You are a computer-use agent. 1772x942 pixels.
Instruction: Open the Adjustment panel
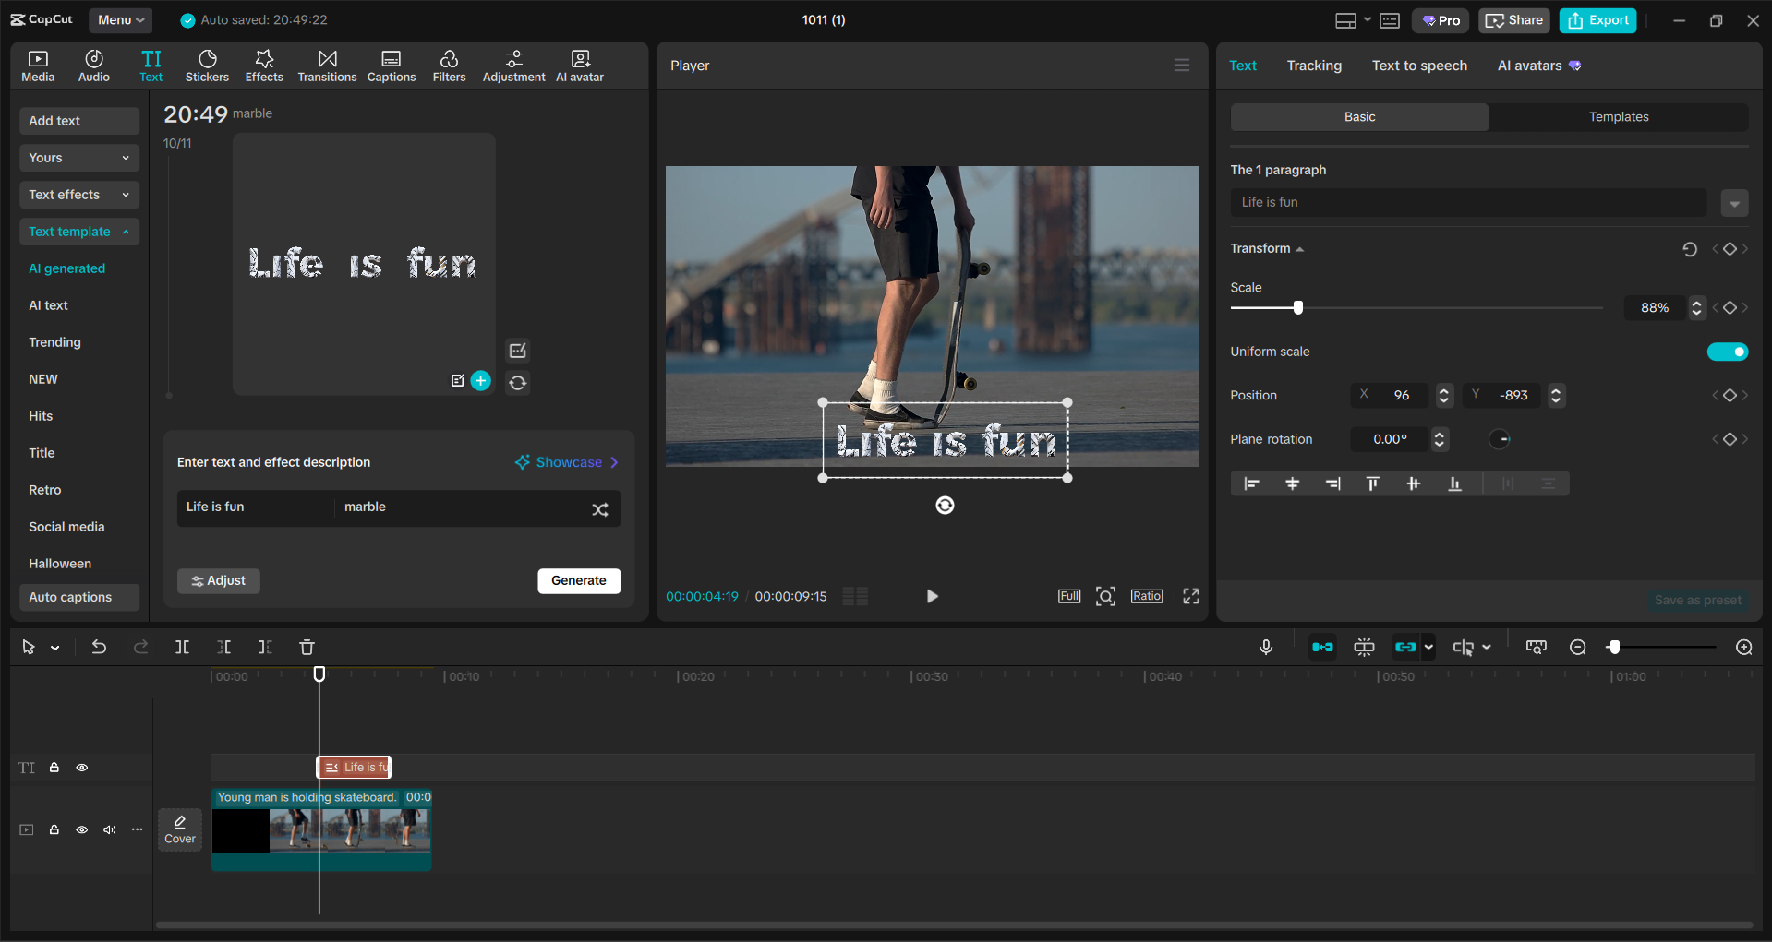pos(513,65)
